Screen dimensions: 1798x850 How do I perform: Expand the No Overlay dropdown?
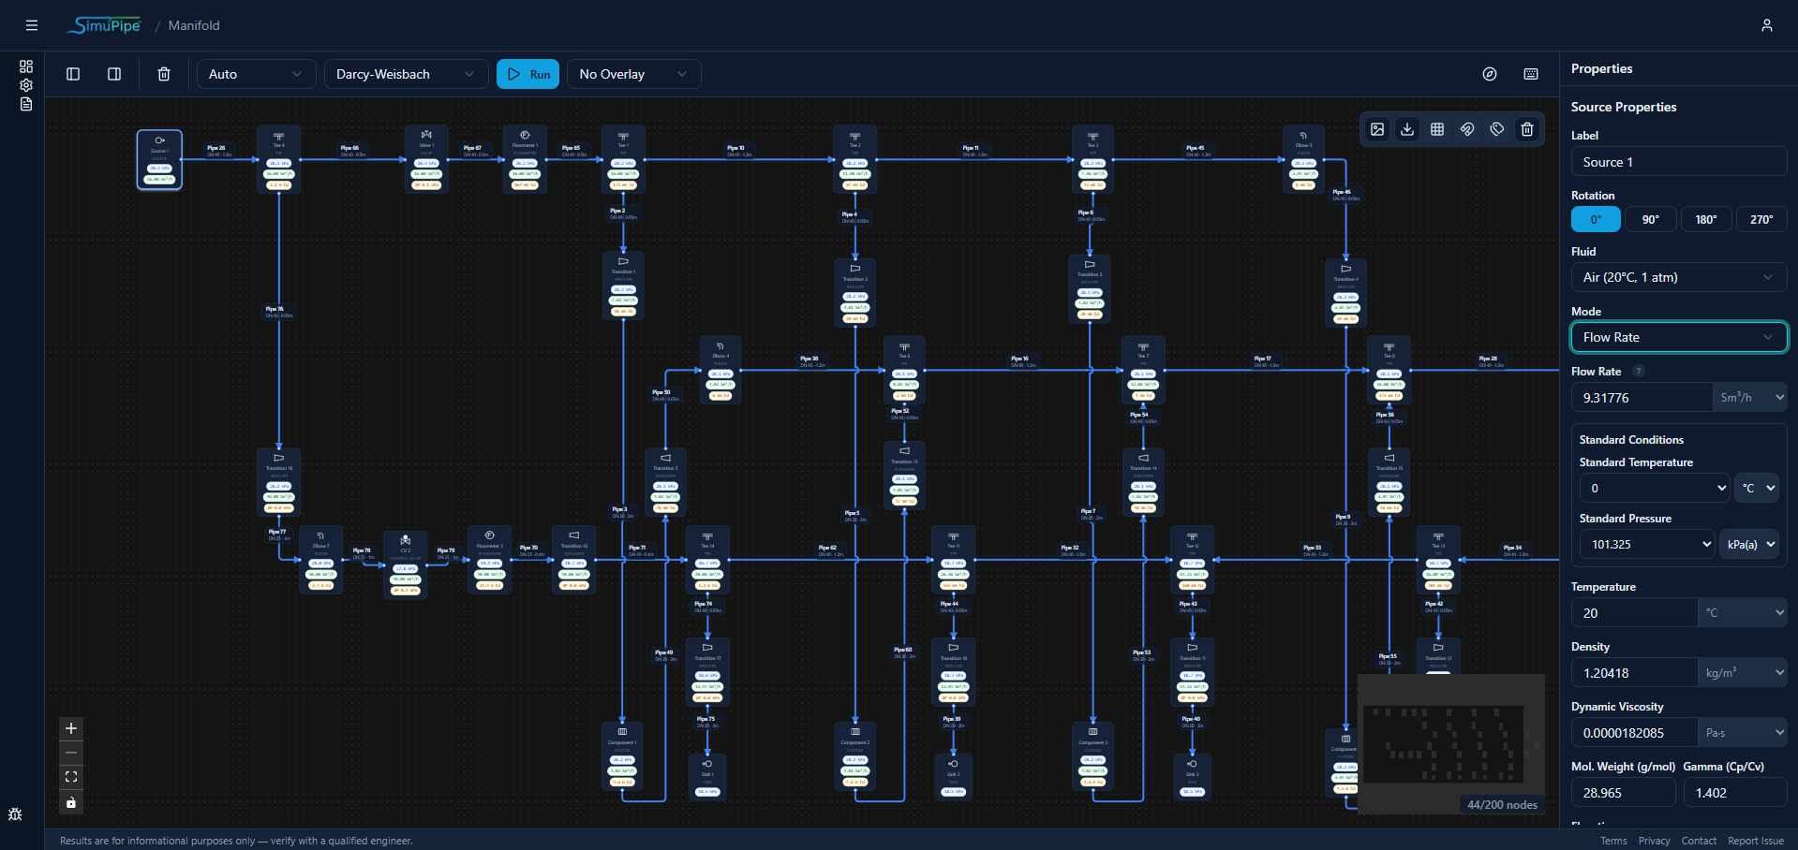pos(633,74)
